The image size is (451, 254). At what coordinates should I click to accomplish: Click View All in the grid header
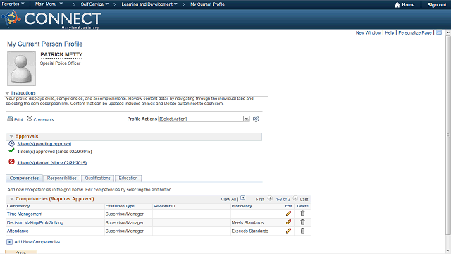(228, 199)
